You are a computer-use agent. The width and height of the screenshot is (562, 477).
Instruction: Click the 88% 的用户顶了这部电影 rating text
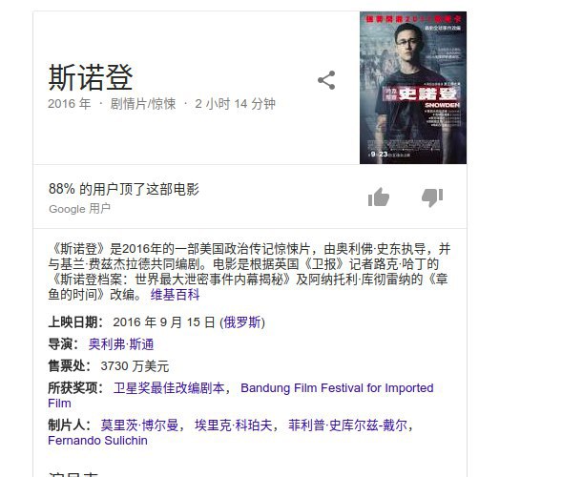coord(124,189)
